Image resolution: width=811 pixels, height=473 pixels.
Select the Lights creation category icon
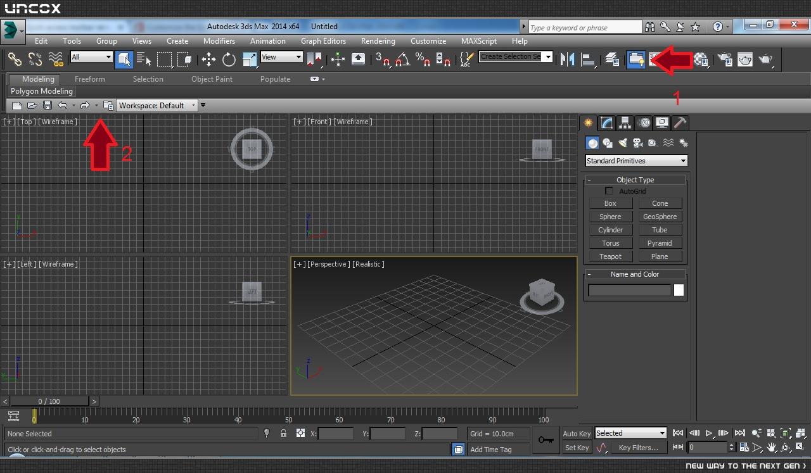click(623, 143)
